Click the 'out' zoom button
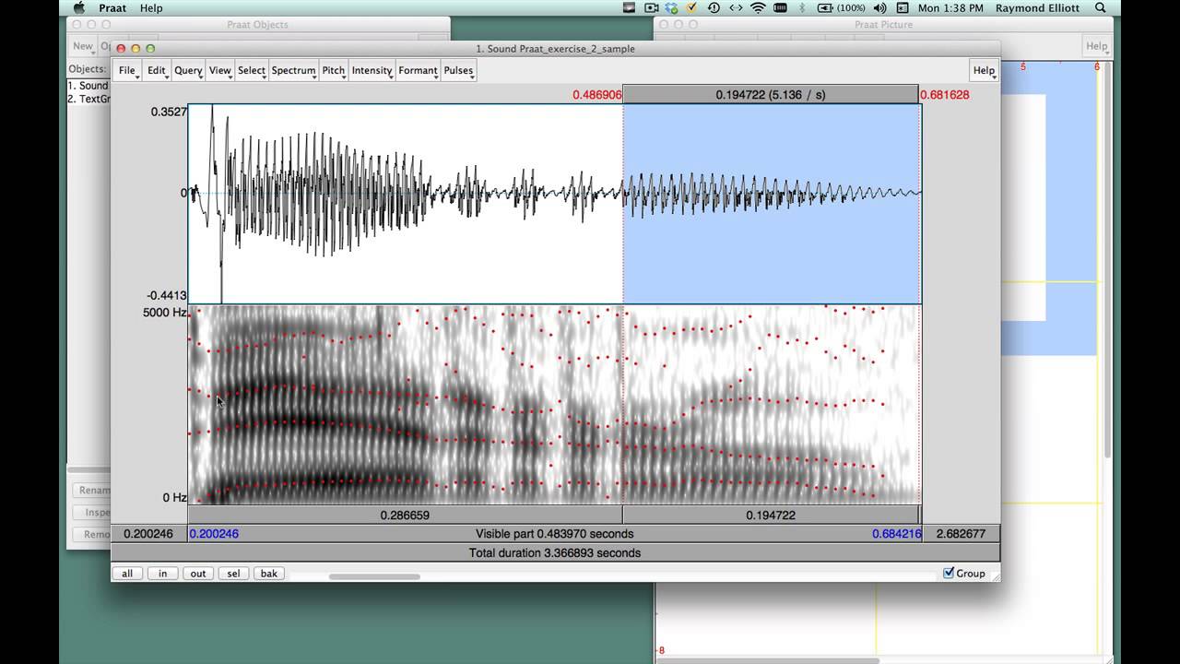1180x664 pixels. click(x=198, y=574)
